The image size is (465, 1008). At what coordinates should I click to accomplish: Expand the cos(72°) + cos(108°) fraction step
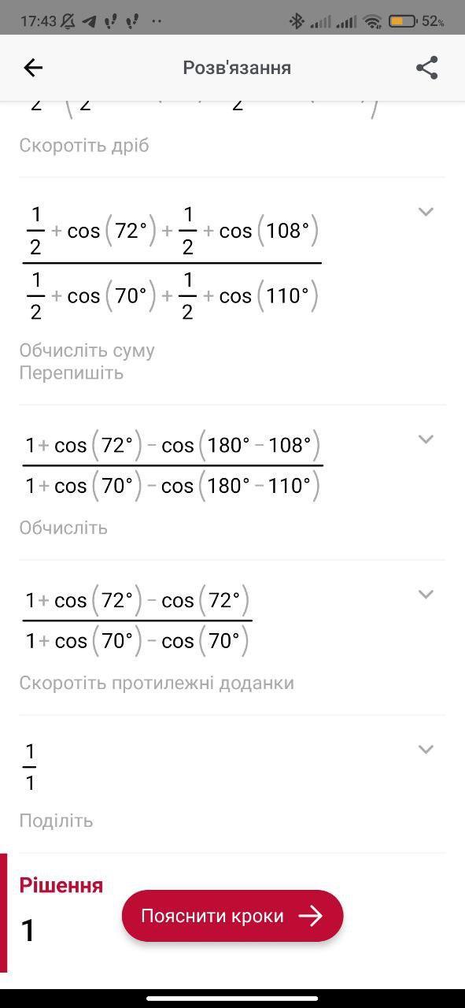pyautogui.click(x=426, y=212)
